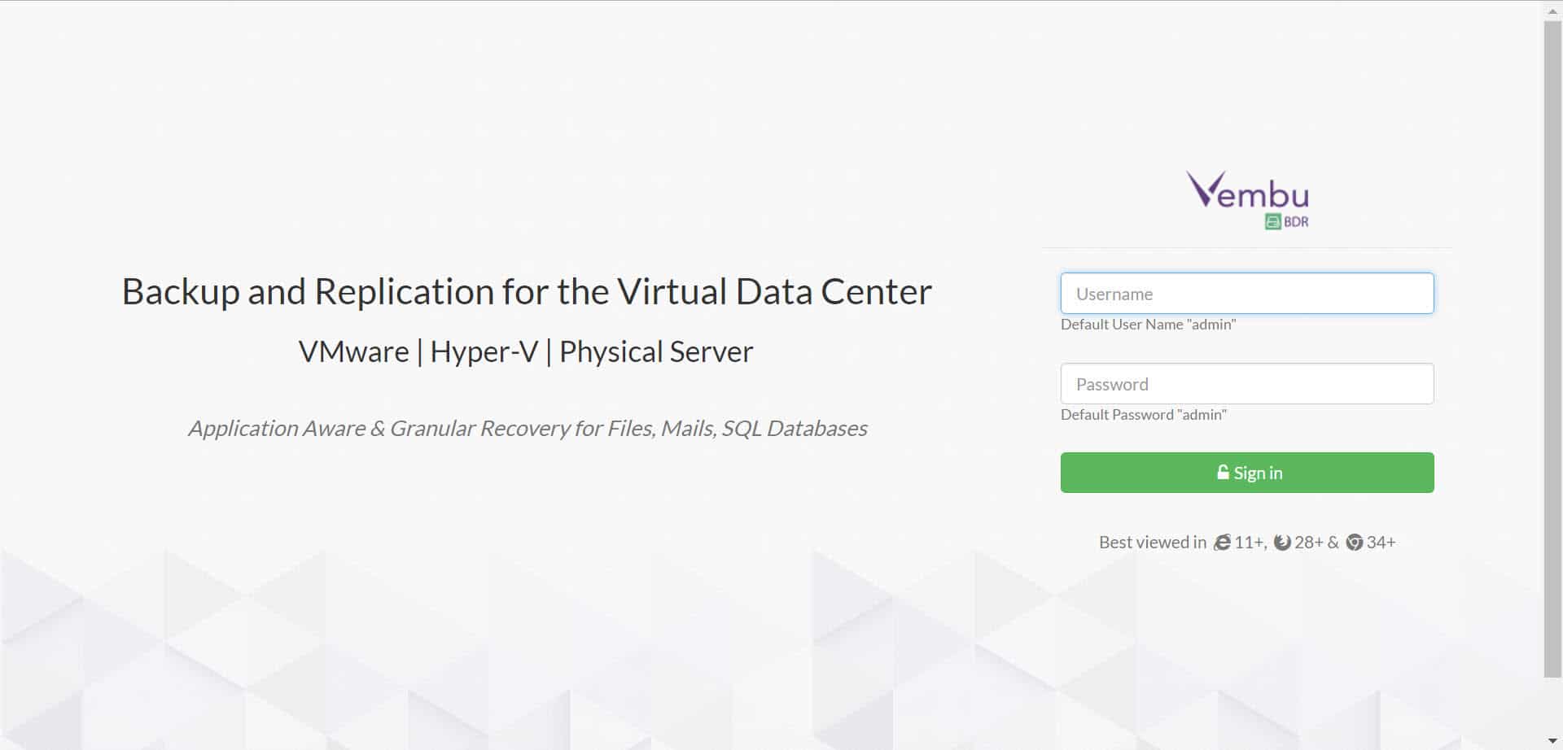Click the page vertical scrollbar thumb
This screenshot has height=750, width=1563.
1552,348
